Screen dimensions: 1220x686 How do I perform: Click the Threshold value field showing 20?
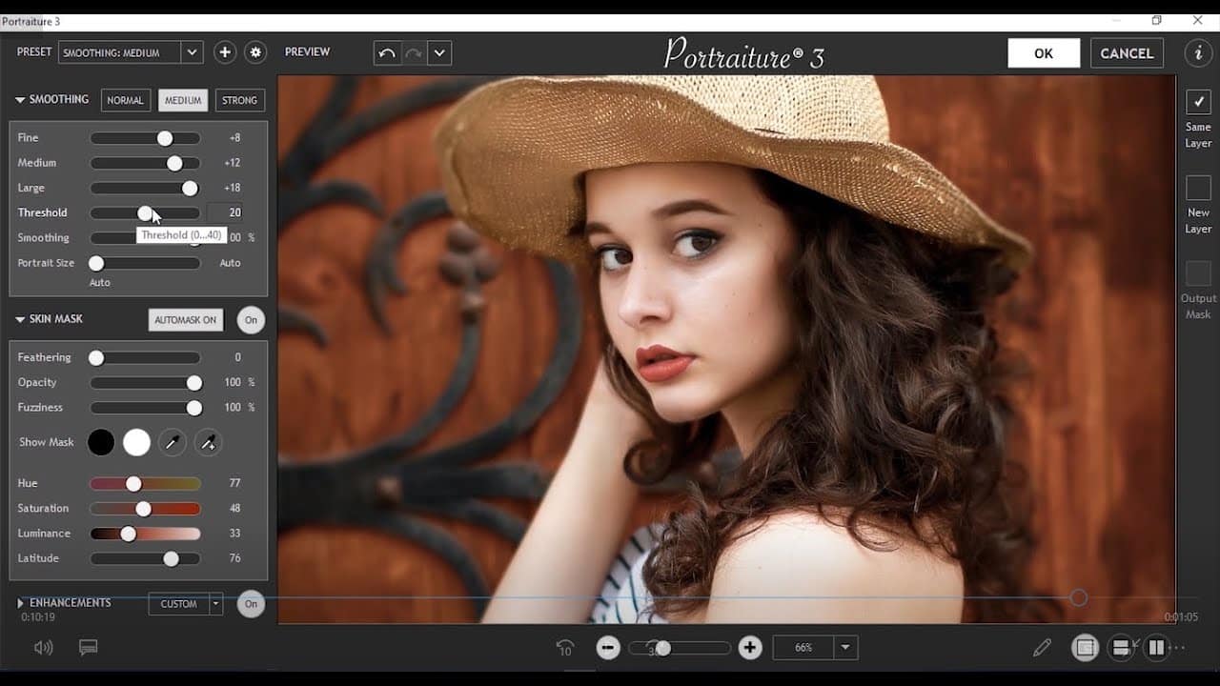coord(225,212)
